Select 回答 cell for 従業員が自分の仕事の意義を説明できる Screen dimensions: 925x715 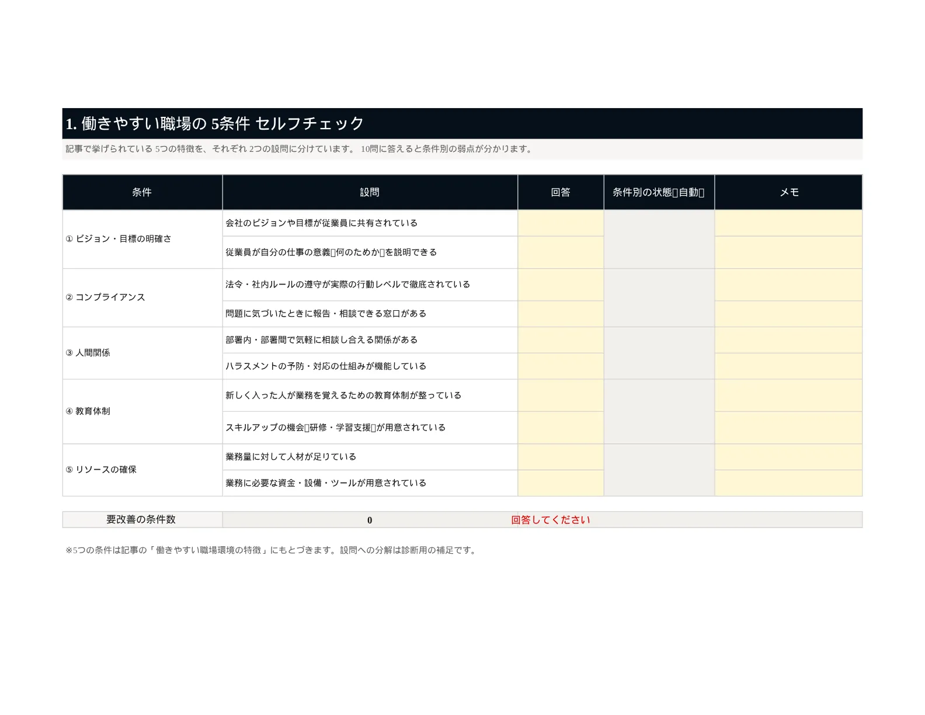(x=561, y=252)
